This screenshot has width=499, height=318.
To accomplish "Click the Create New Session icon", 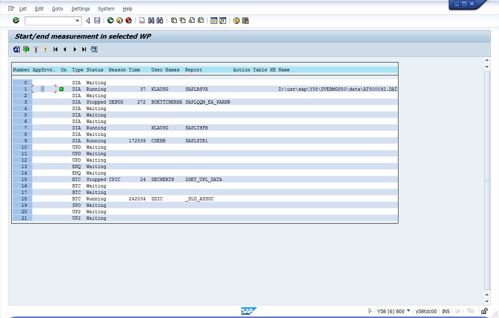I will pos(214,21).
